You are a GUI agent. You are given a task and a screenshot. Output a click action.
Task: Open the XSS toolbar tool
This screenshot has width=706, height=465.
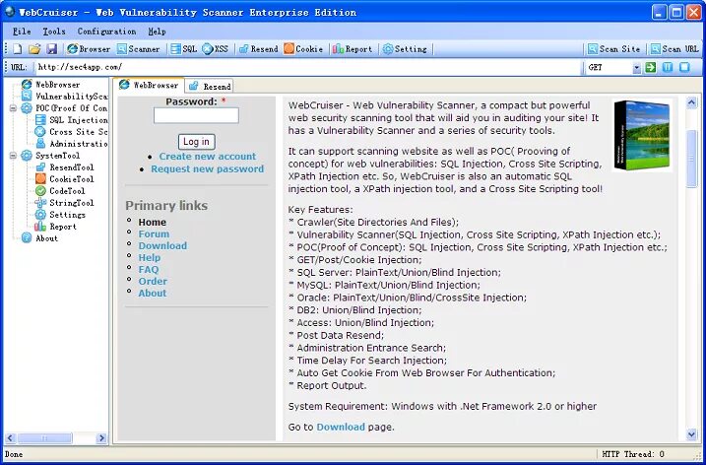[216, 49]
